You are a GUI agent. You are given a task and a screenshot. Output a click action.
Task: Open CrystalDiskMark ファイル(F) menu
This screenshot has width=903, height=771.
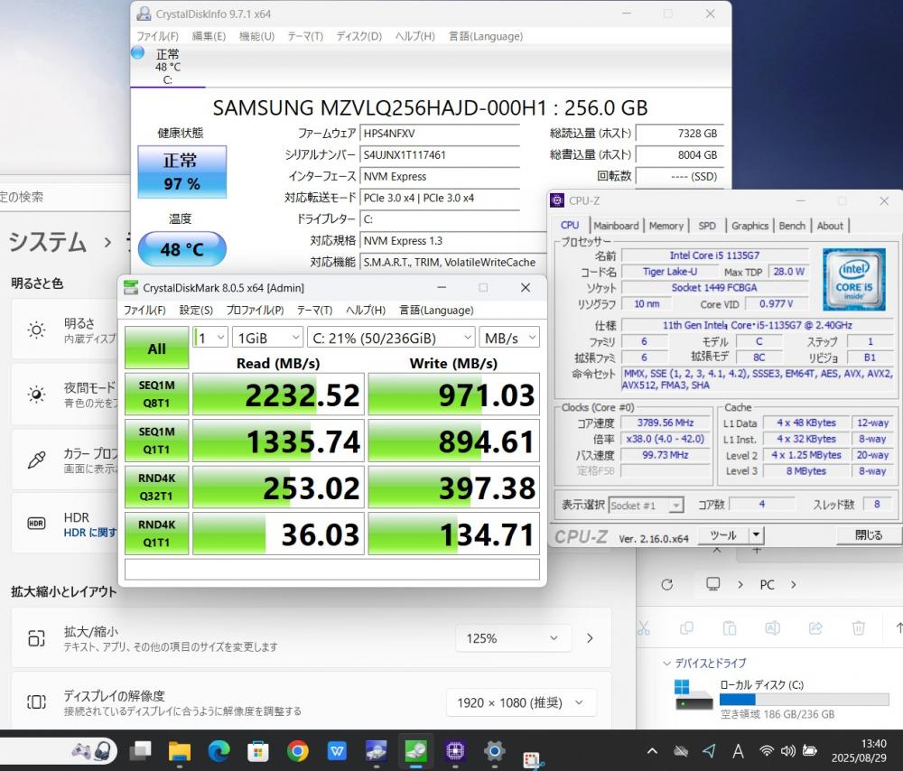(144, 311)
